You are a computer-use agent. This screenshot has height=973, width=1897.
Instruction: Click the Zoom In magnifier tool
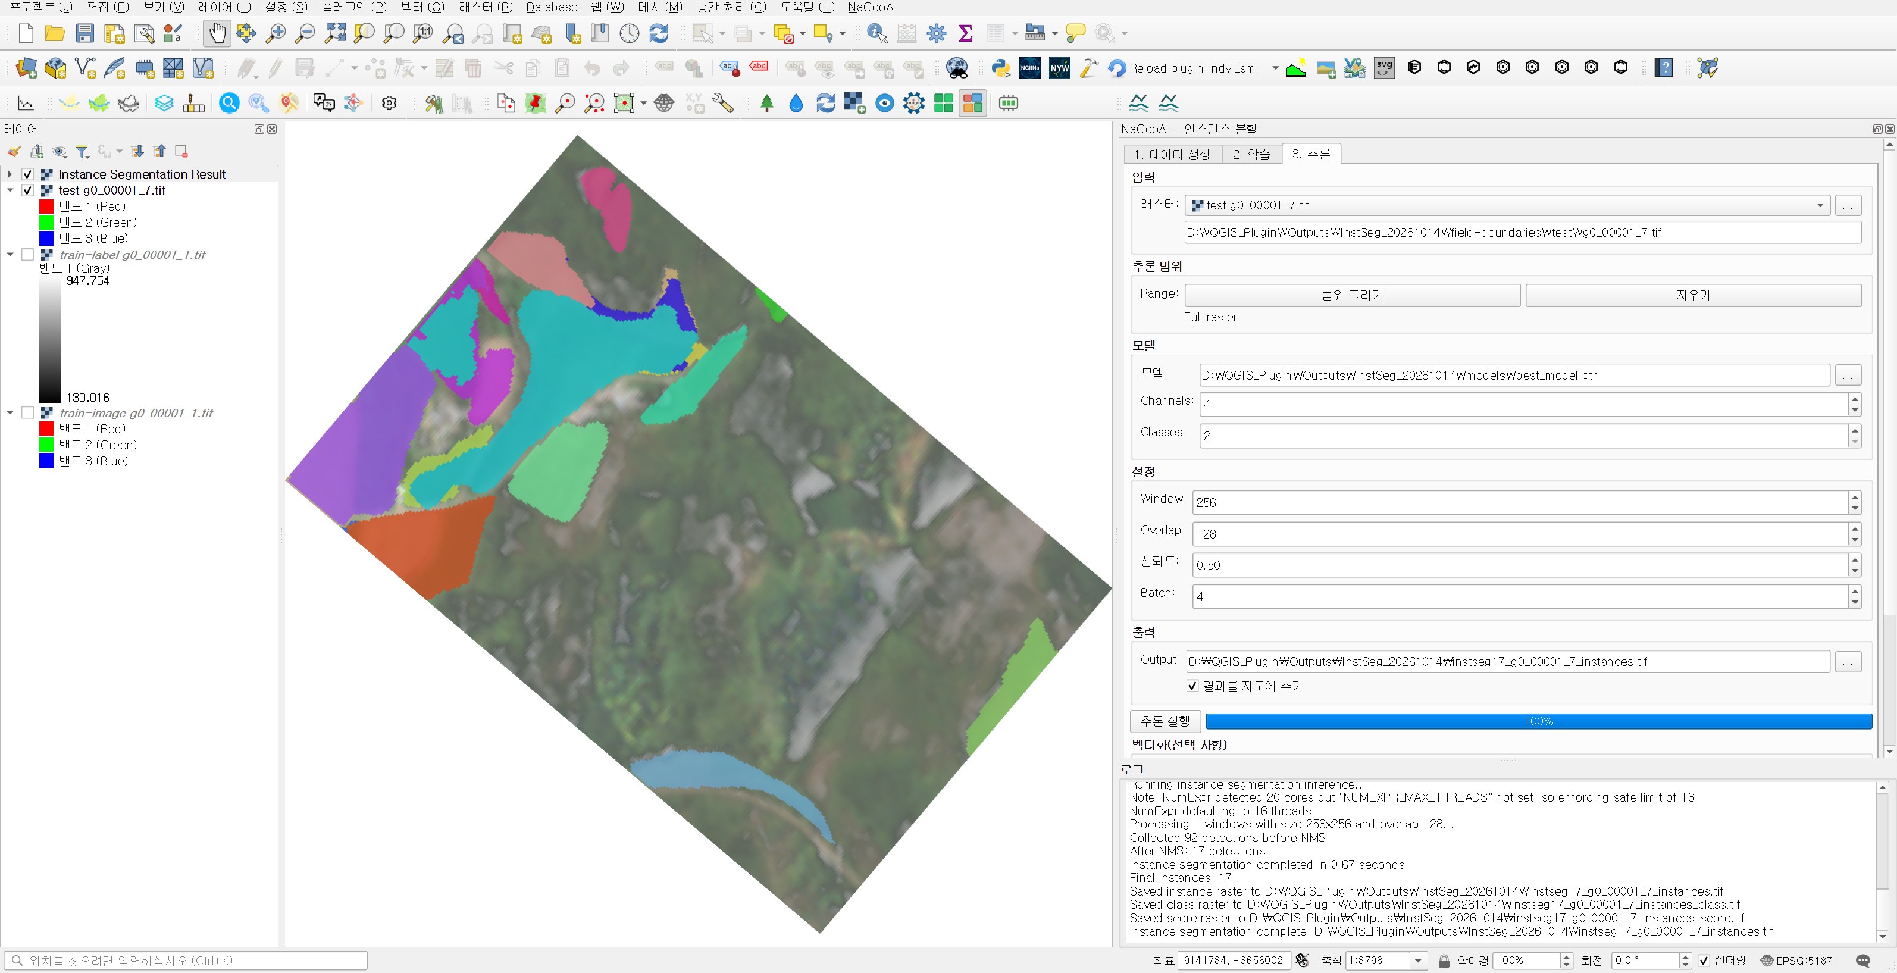point(276,33)
